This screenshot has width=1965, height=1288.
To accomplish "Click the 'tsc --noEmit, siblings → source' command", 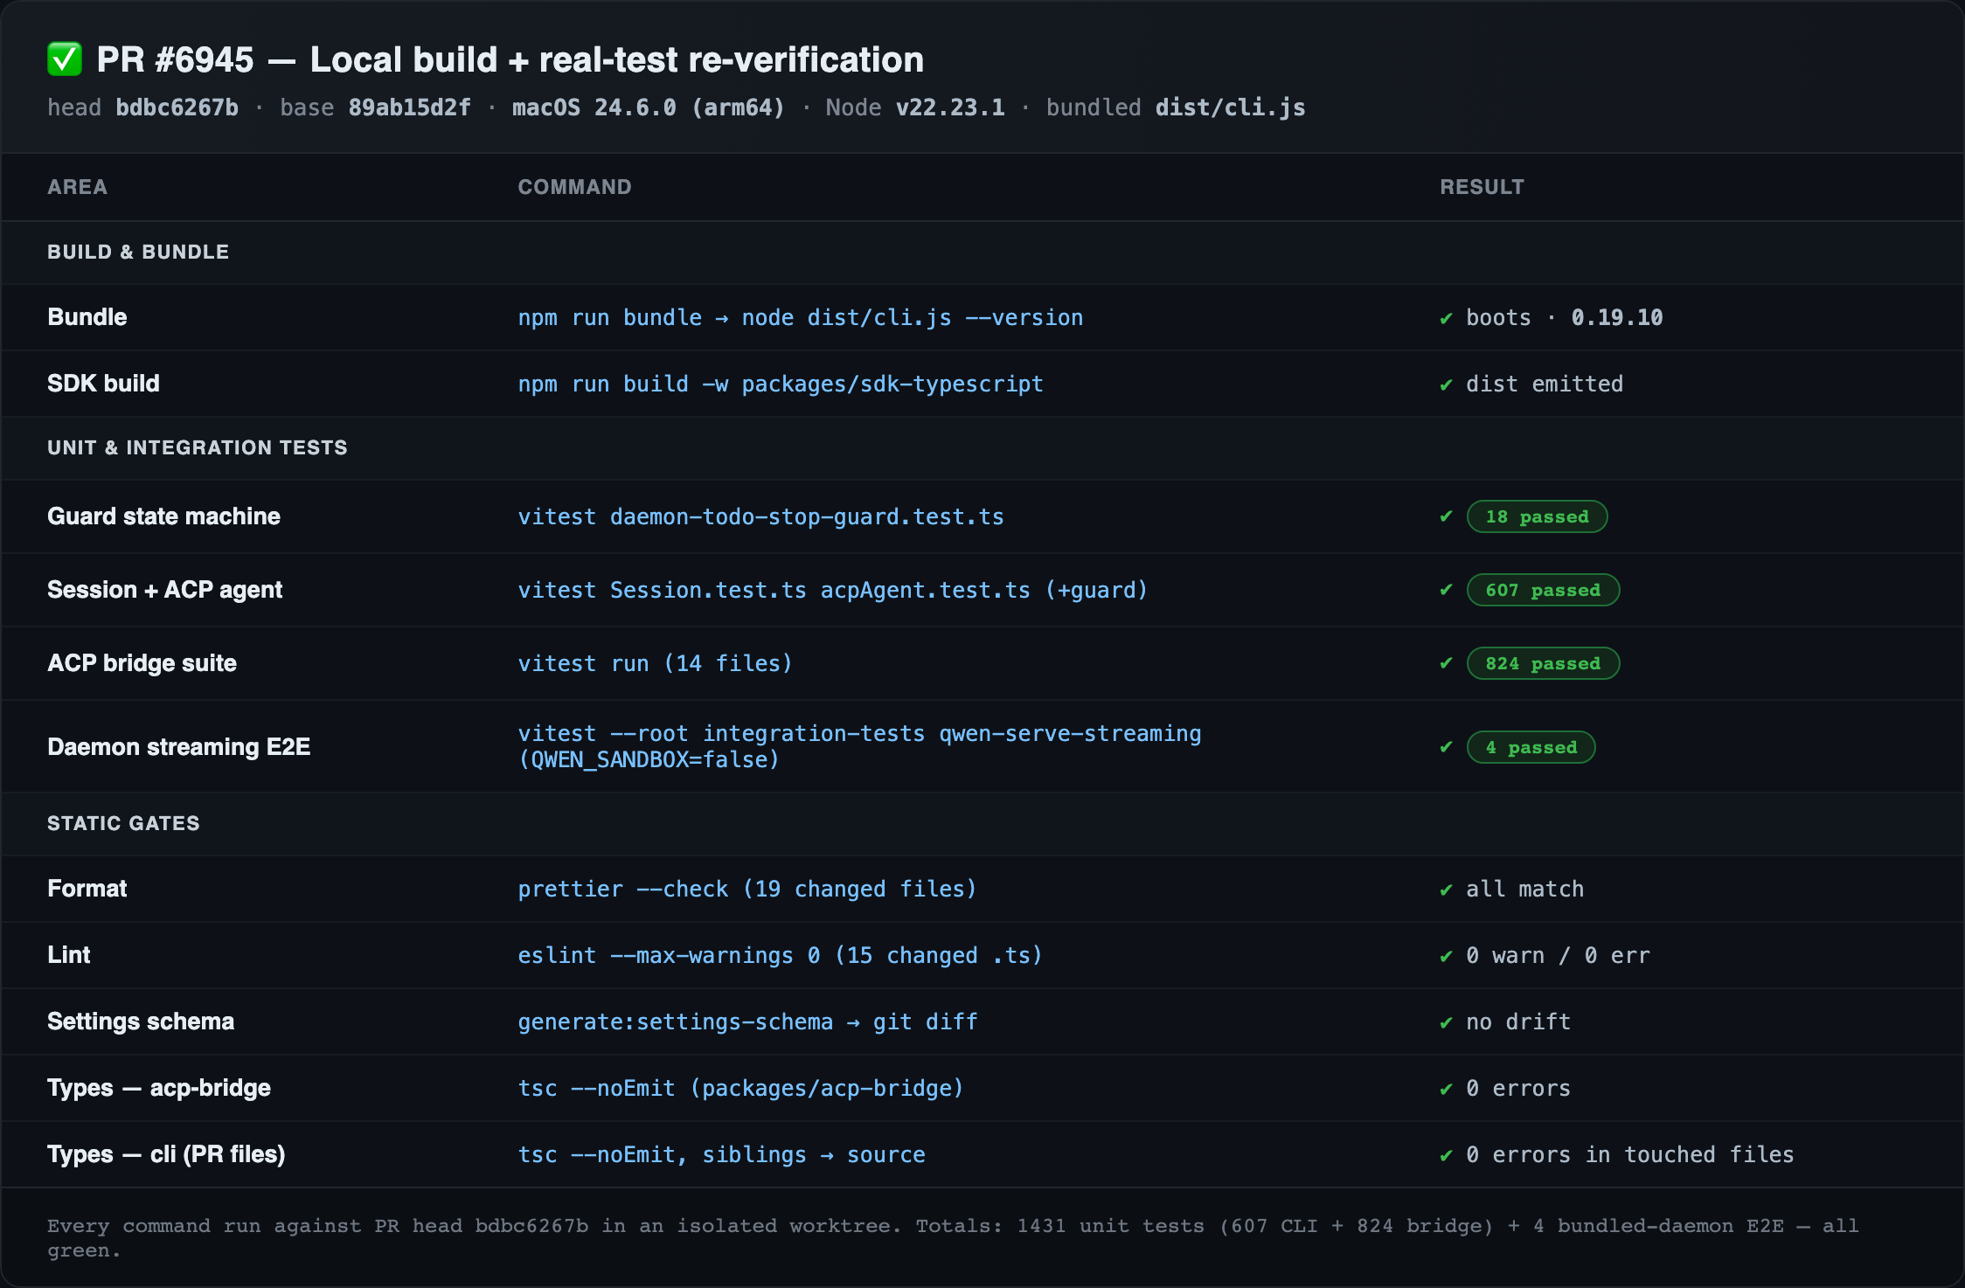I will [721, 1155].
